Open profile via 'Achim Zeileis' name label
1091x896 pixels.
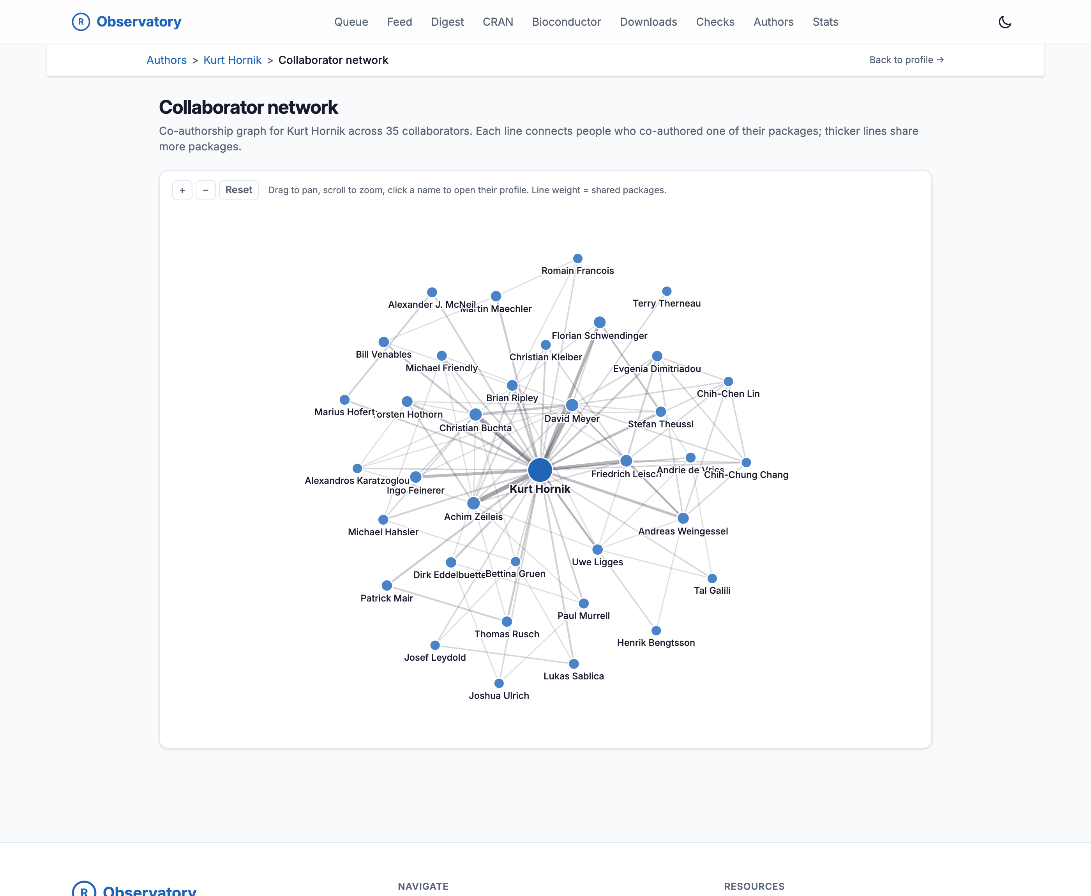473,517
